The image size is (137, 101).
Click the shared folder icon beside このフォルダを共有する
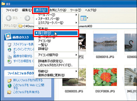pyautogui.click(x=9, y=92)
